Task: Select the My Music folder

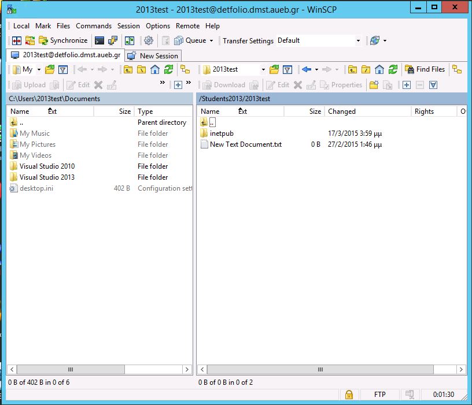Action: tap(35, 133)
